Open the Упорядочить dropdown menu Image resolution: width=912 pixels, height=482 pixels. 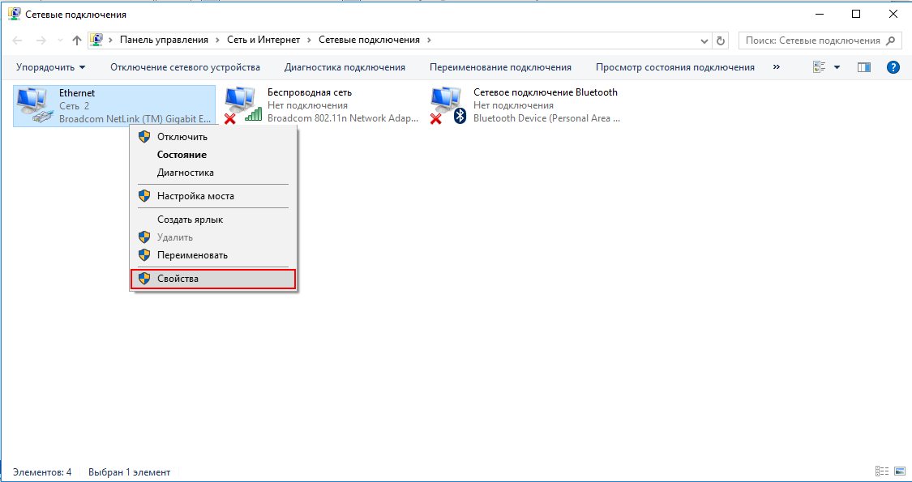(50, 67)
